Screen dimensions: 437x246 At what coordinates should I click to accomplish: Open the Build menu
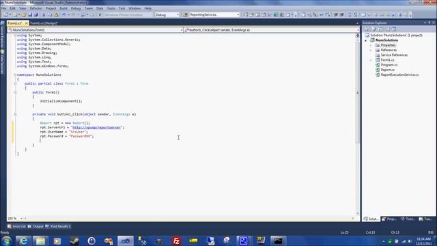pyautogui.click(x=64, y=8)
